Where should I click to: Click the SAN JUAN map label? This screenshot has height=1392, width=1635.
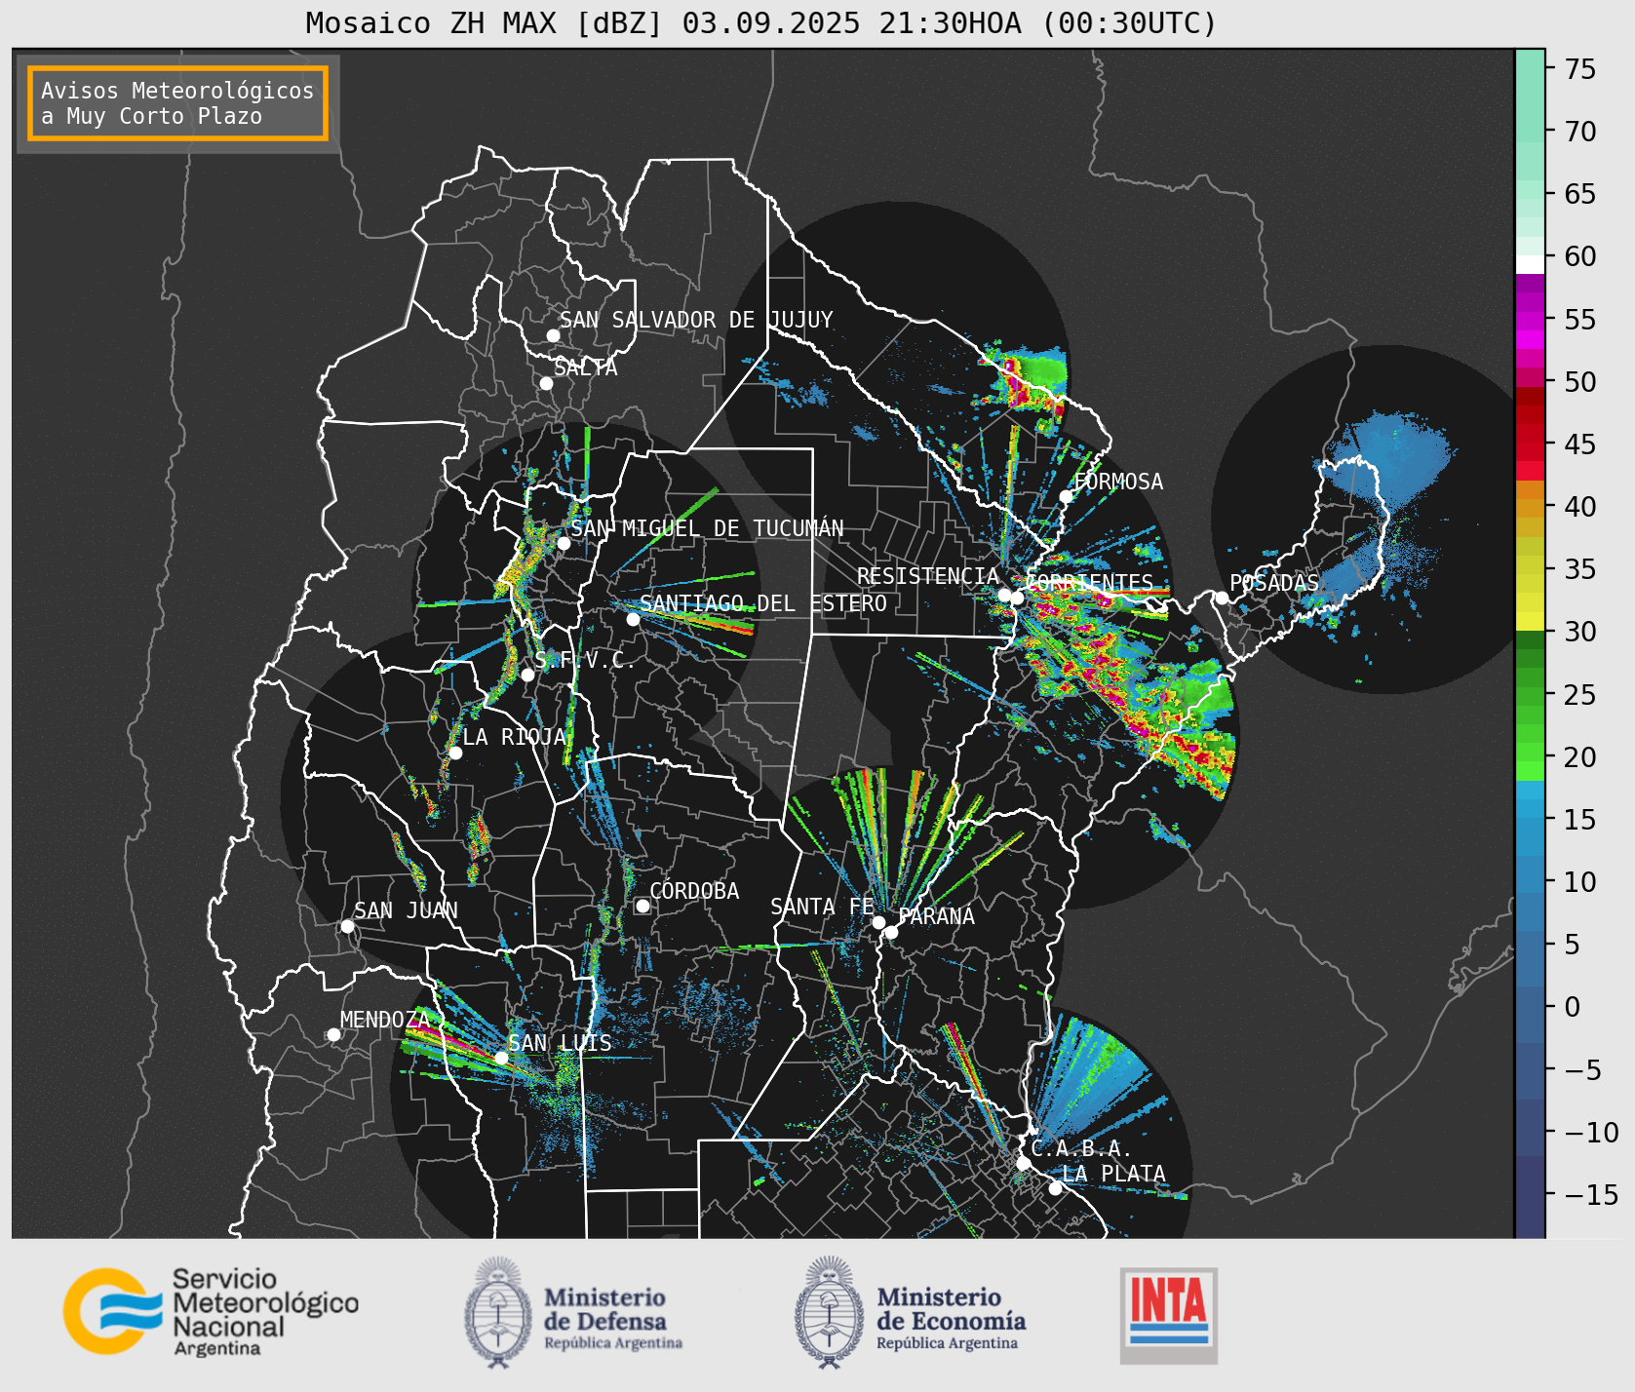click(x=406, y=910)
